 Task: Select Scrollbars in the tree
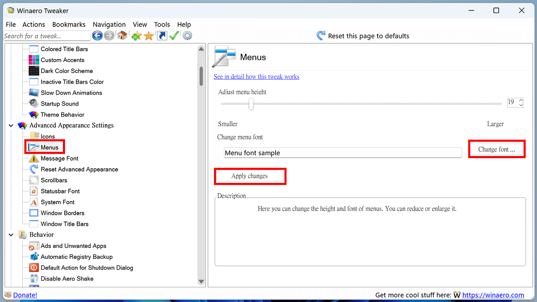pyautogui.click(x=54, y=180)
